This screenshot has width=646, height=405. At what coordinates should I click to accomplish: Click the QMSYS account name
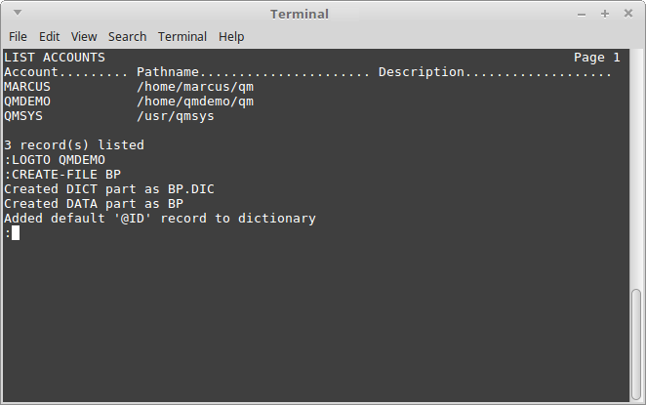coord(23,116)
